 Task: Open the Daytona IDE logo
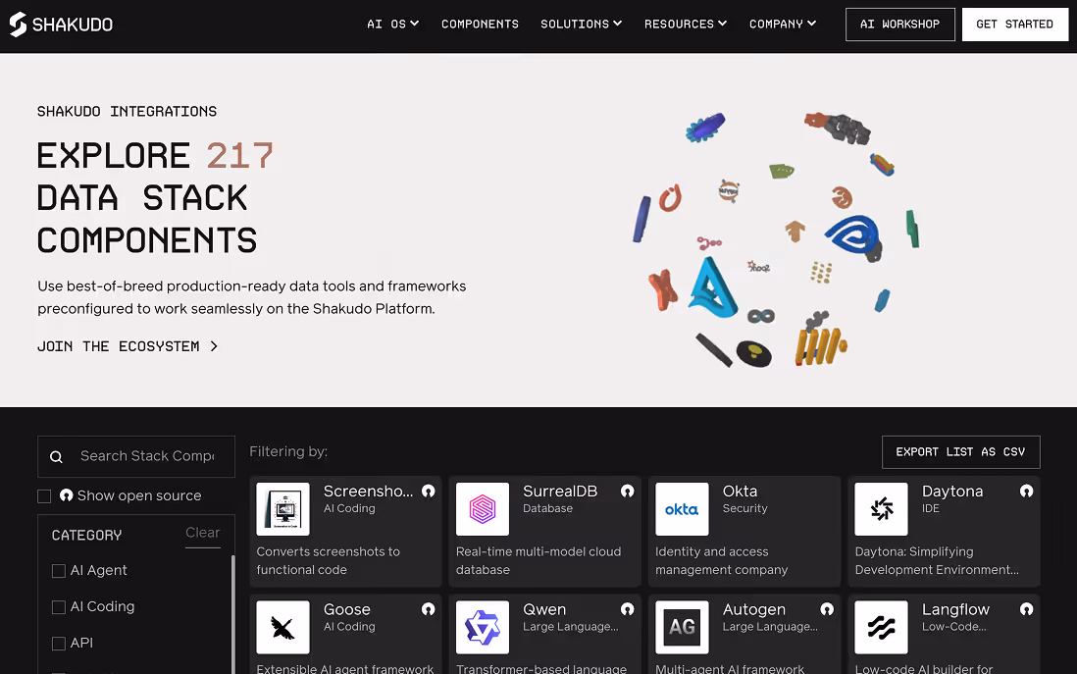881,508
